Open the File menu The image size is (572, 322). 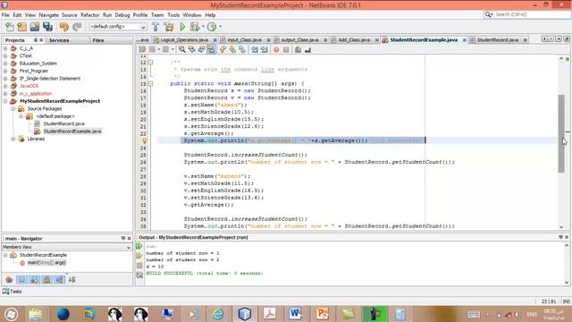[x=5, y=15]
